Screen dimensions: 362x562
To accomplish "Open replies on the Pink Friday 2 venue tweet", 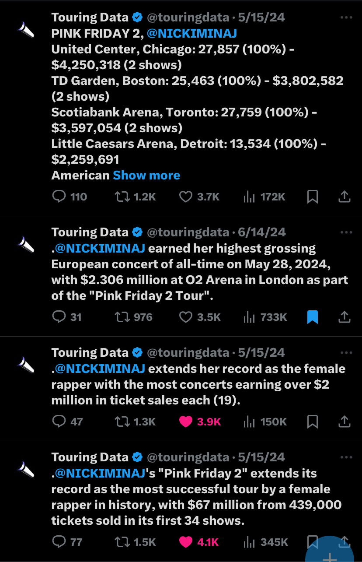I will (x=69, y=197).
